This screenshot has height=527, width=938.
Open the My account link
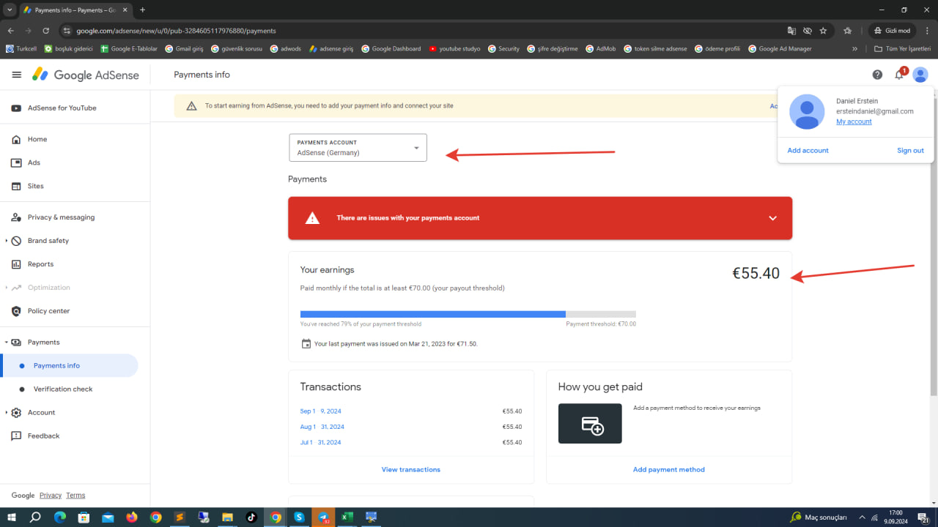854,122
